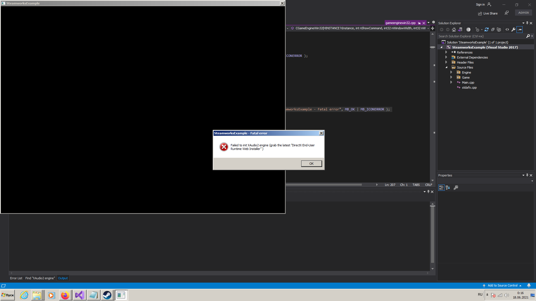Open Steam from the taskbar
The image size is (536, 301).
coord(107,295)
